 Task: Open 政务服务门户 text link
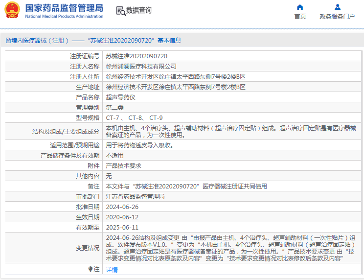[337, 17]
